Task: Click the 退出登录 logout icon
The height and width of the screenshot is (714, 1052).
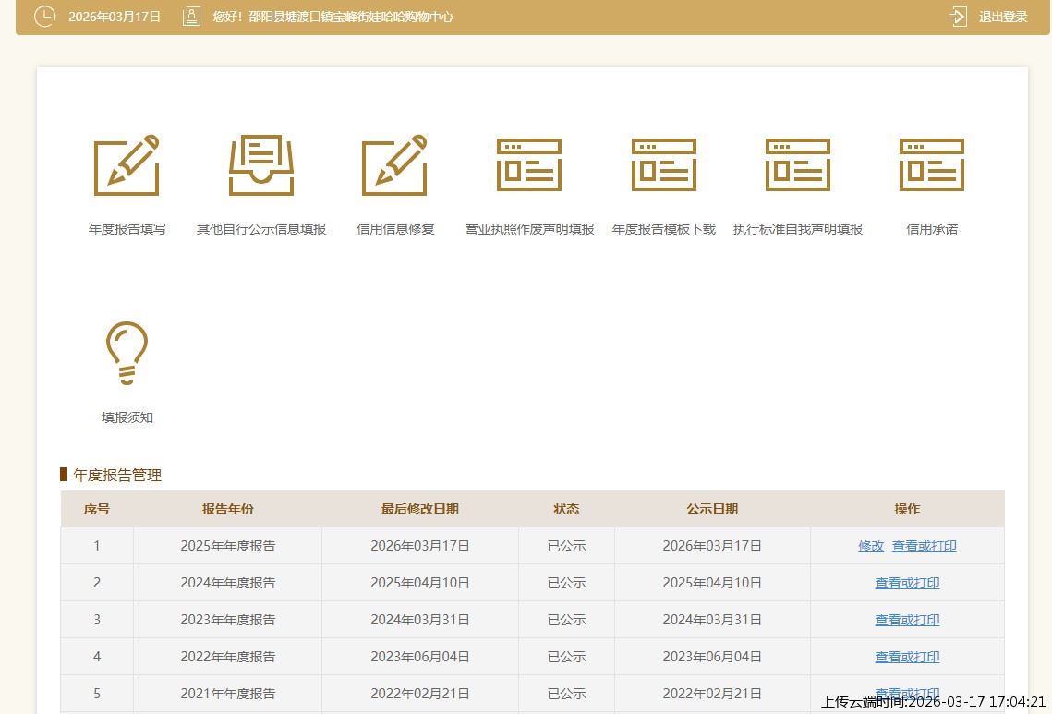Action: click(958, 17)
